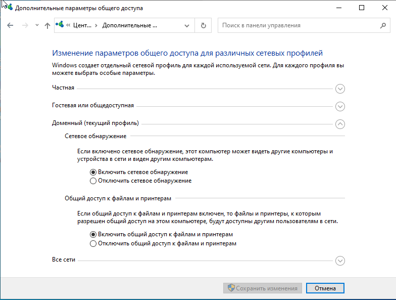Click breadcrumb separator arrow after Центр
This screenshot has width=396, height=300.
pos(96,25)
